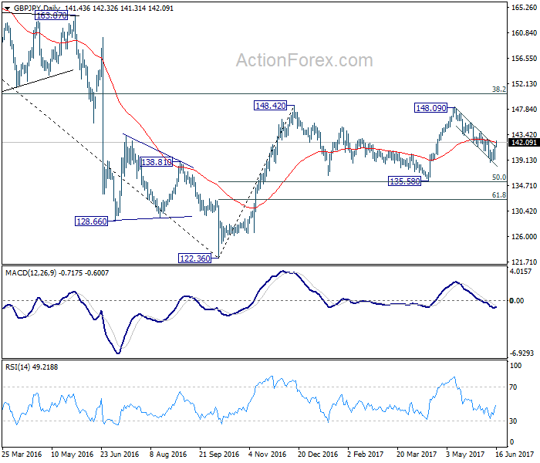Click the 134.710 price axis value
The height and width of the screenshot is (463, 540).
(x=524, y=185)
